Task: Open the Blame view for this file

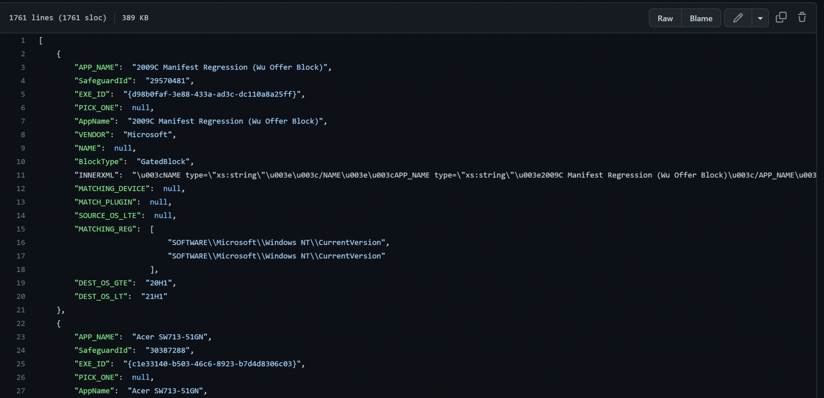Action: click(x=700, y=18)
